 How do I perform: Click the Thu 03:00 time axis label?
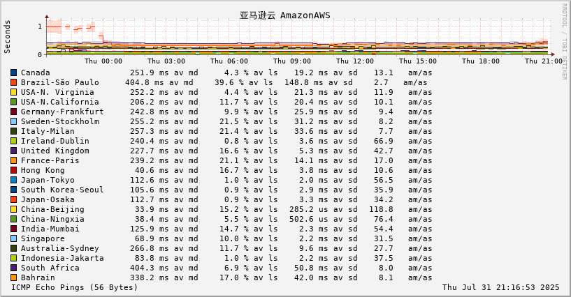pyautogui.click(x=166, y=61)
